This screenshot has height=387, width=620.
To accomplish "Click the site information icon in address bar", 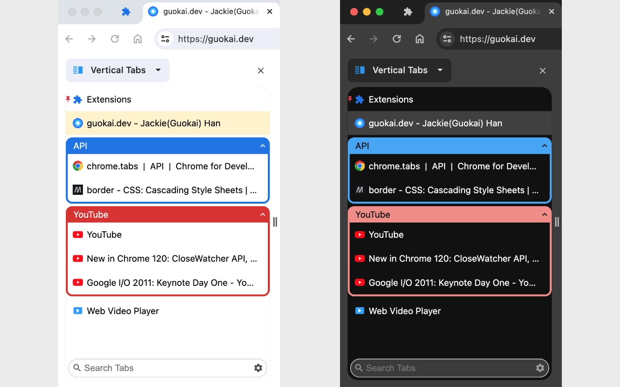I will tap(165, 39).
